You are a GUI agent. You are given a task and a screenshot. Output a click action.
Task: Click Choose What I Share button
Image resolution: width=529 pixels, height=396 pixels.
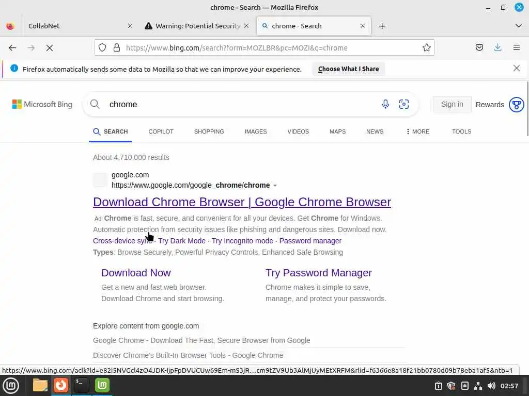coord(348,69)
